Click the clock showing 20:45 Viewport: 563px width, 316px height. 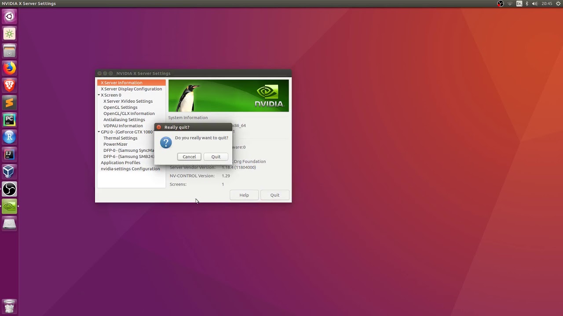547,4
